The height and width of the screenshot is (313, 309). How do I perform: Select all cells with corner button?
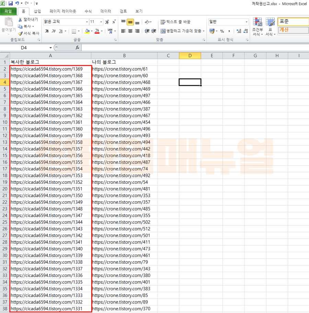5,56
